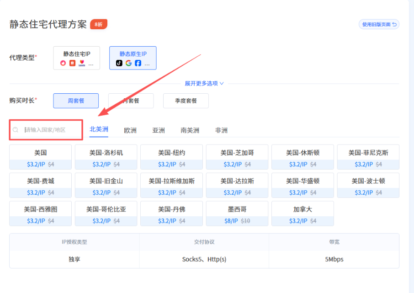414x293 pixels.
Task: Select the 美国-洛杉矶 card
Action: point(106,157)
